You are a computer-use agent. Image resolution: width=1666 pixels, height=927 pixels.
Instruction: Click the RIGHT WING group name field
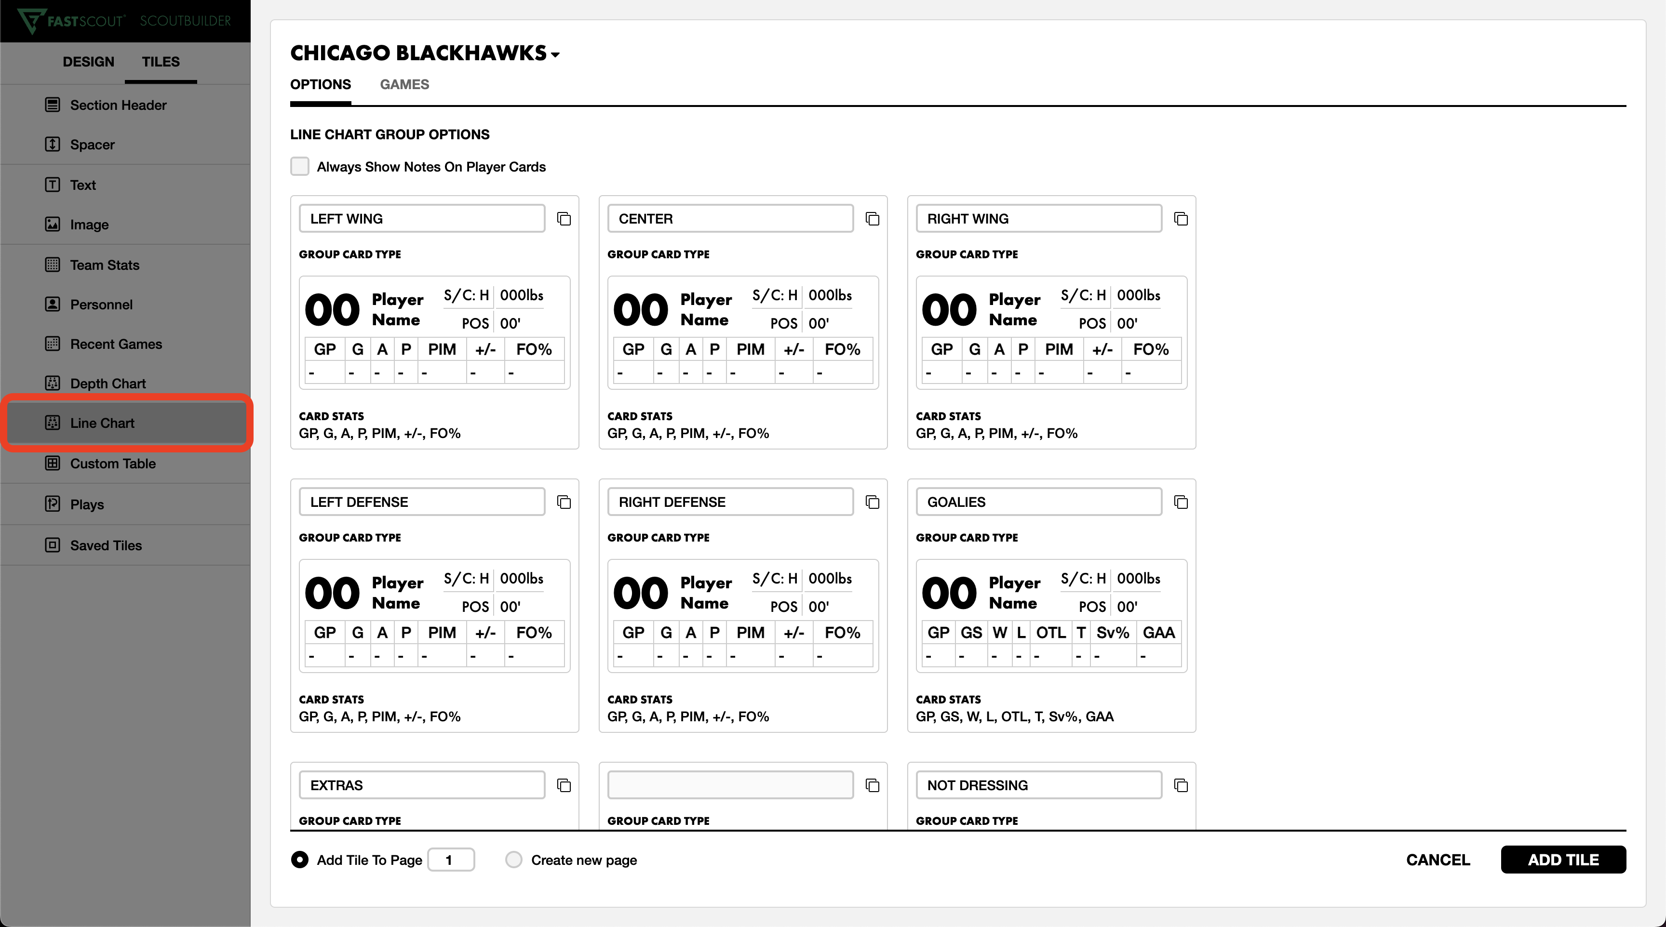click(x=1039, y=218)
